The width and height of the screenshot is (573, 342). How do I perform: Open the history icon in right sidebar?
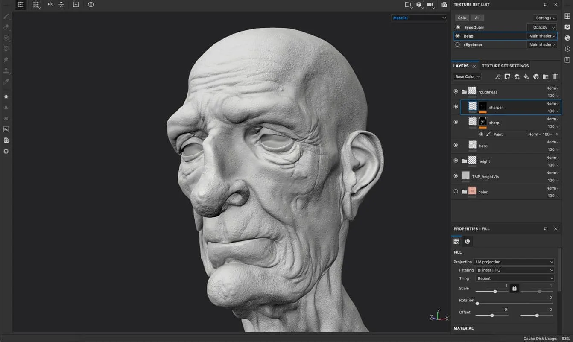567,49
